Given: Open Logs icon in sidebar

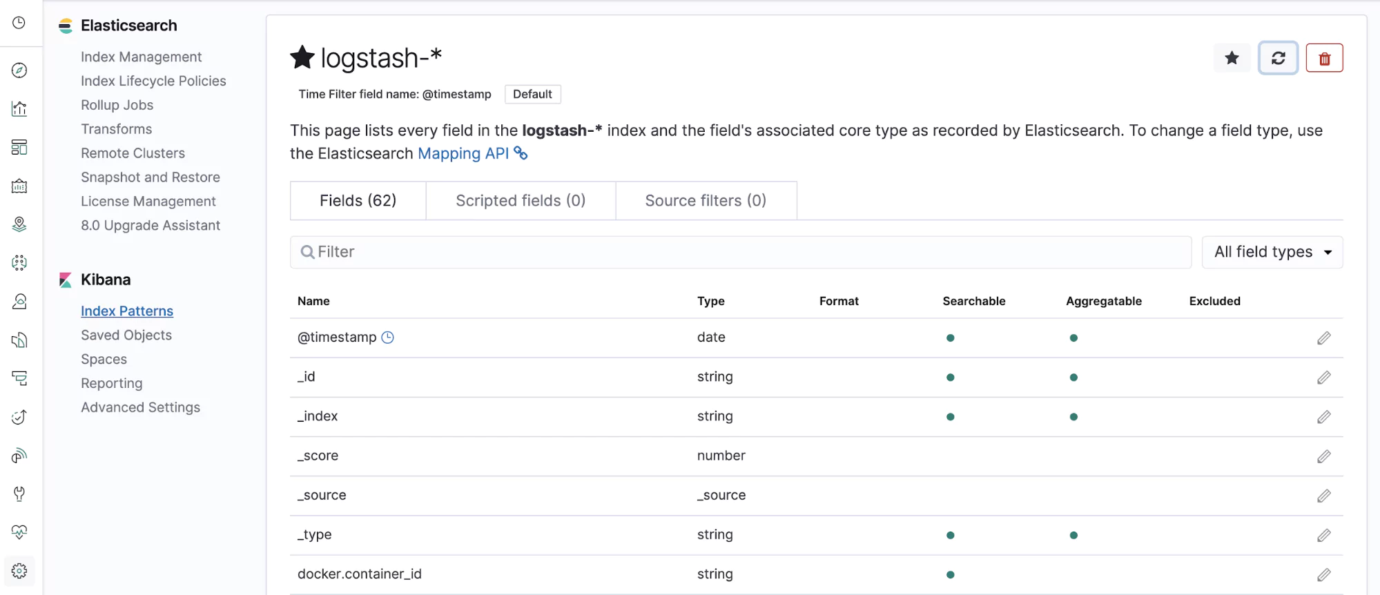Looking at the screenshot, I should coord(19,340).
